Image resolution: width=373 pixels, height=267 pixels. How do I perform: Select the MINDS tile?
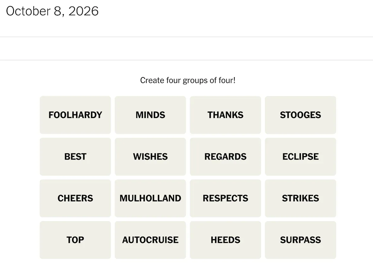150,115
